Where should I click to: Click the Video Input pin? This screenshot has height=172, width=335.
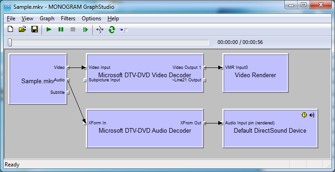85,68
